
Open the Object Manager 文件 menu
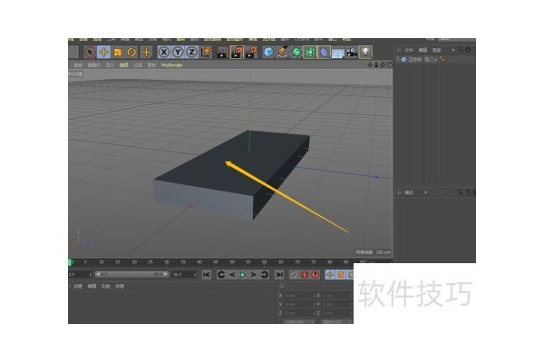click(x=409, y=51)
